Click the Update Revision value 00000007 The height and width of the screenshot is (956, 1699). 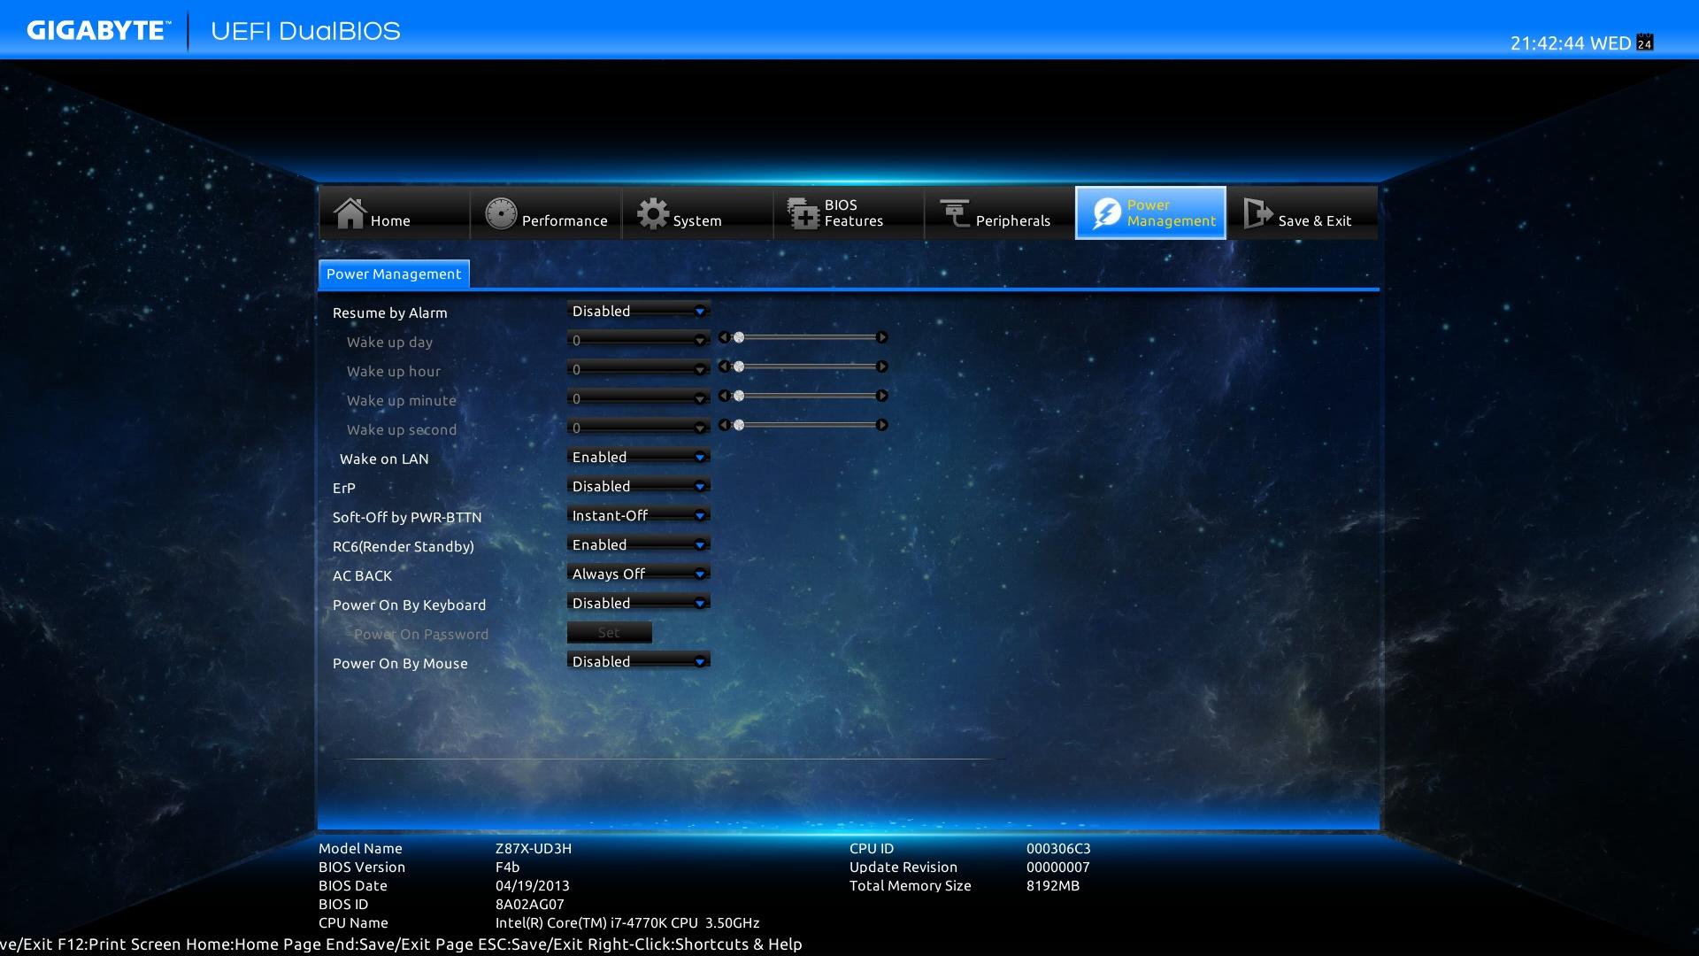(x=1057, y=867)
